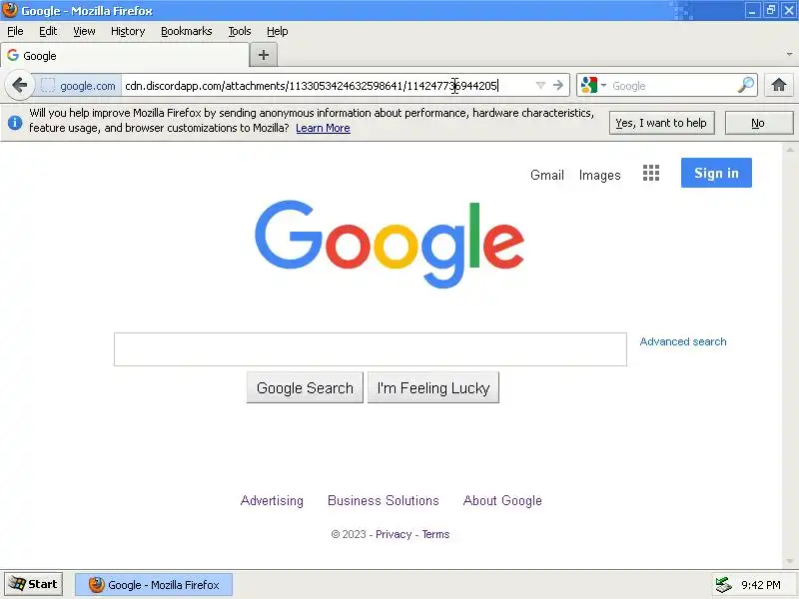799x599 pixels.
Task: Close the Firefox window
Action: click(x=789, y=10)
